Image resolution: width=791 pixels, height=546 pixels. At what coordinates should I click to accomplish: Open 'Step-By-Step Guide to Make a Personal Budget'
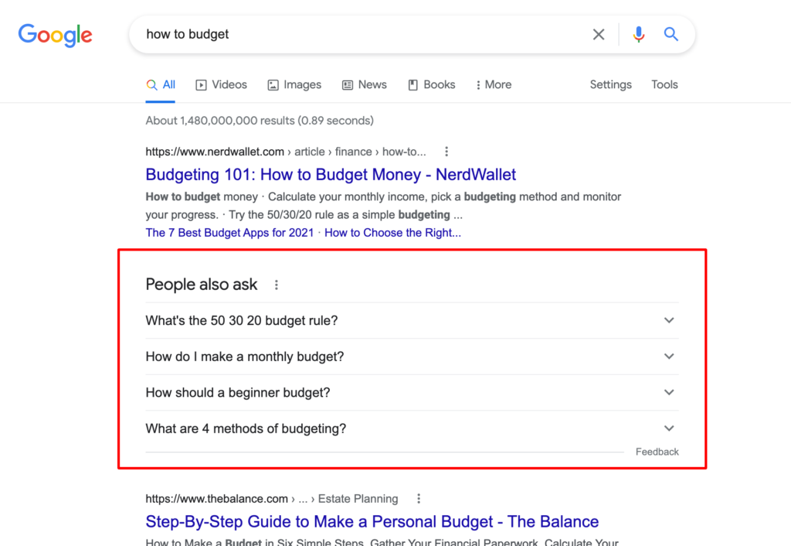coord(372,522)
